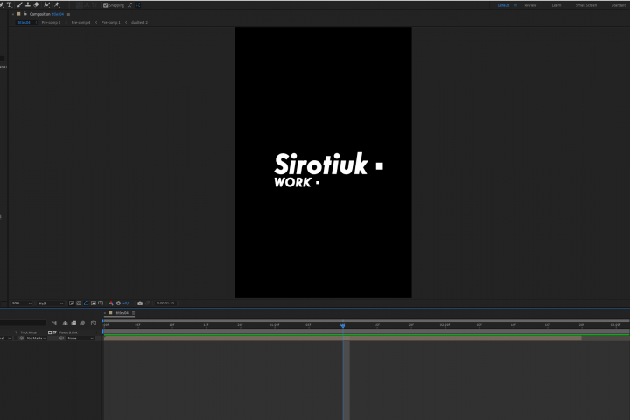This screenshot has width=630, height=420.
Task: Toggle the matte invert column icon
Action: pos(54,332)
